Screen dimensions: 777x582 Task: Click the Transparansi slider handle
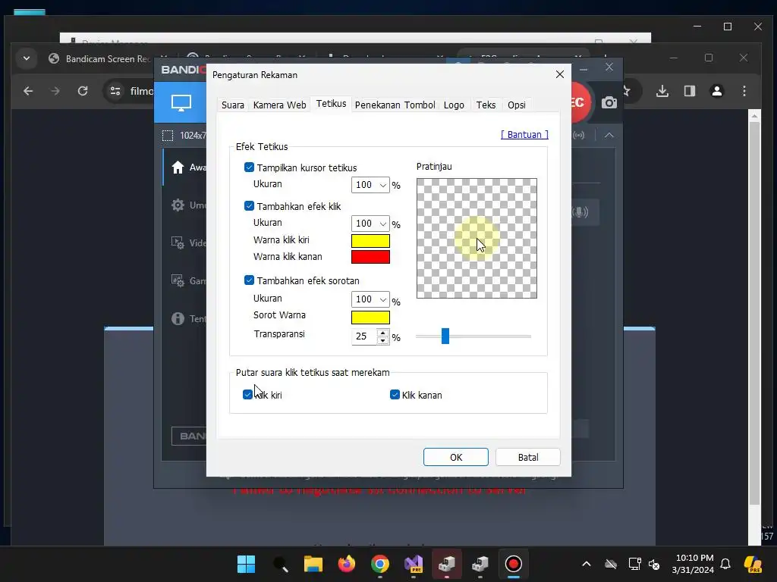(x=445, y=336)
